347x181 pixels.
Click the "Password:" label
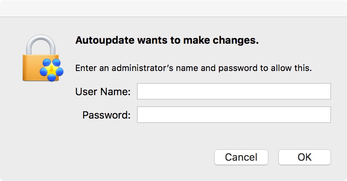(x=106, y=115)
